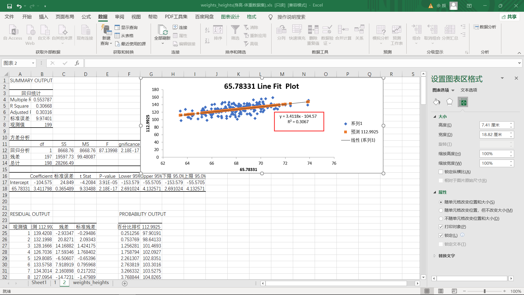Viewport: 524px width, 295px height.
Task: Select the 不随单元格改变位置和大小 radio button
Action: tap(441, 219)
